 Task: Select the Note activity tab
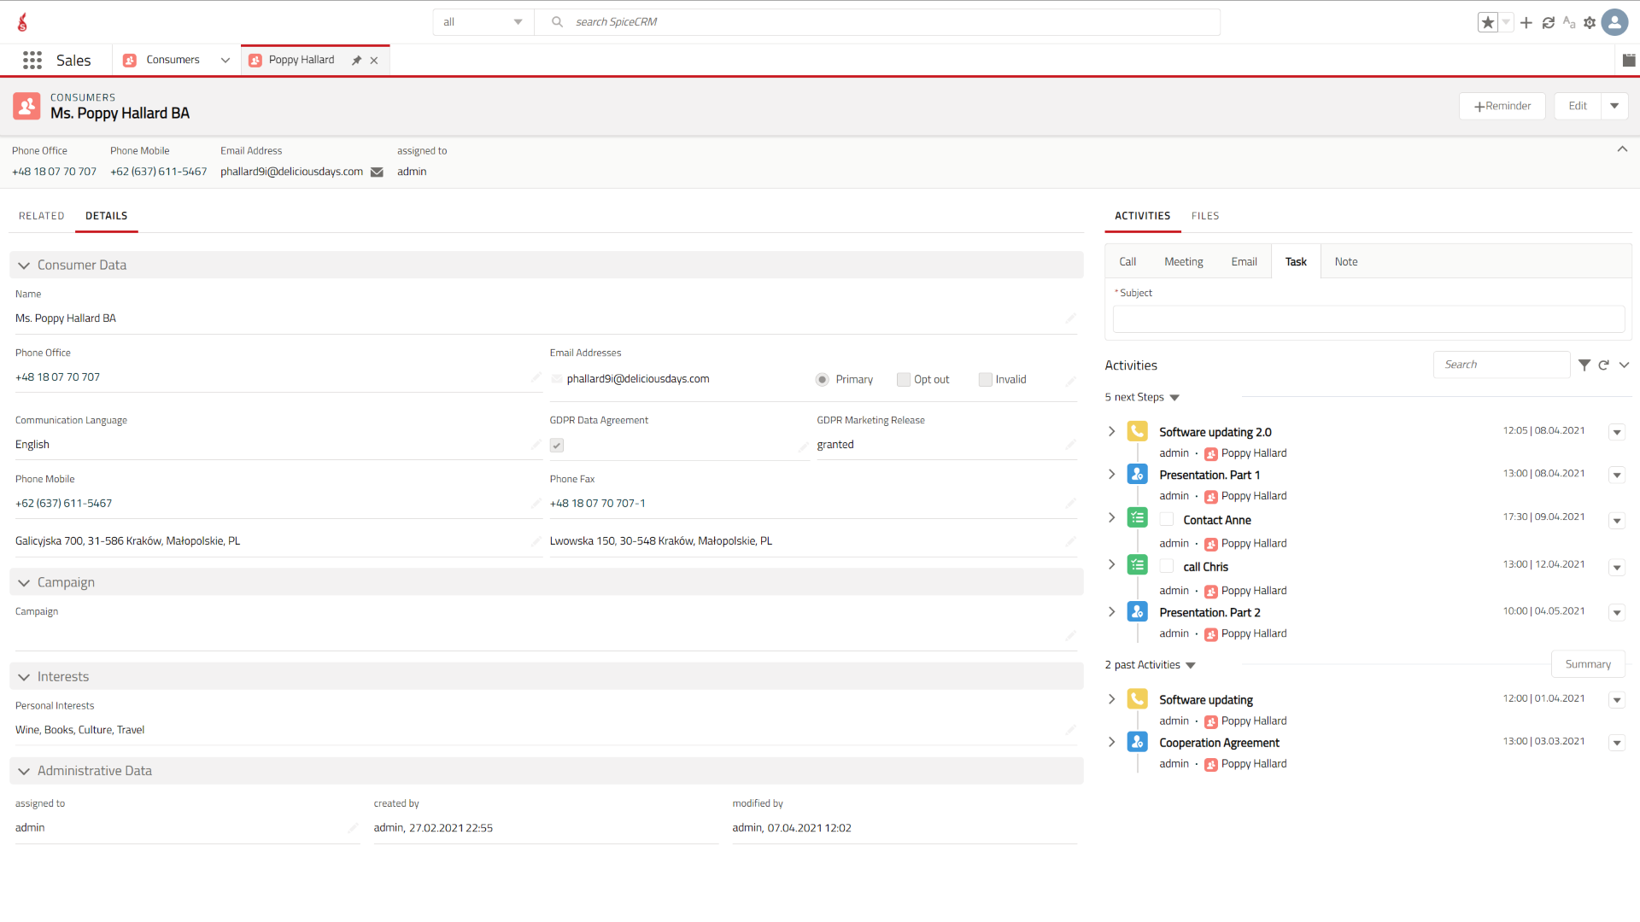(x=1346, y=262)
